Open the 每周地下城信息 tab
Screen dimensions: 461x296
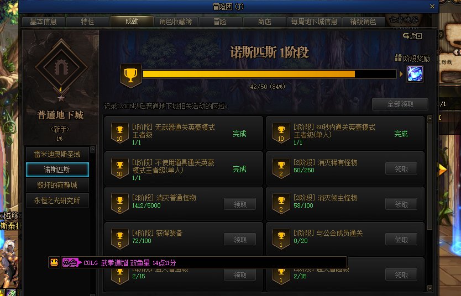pyautogui.click(x=314, y=22)
